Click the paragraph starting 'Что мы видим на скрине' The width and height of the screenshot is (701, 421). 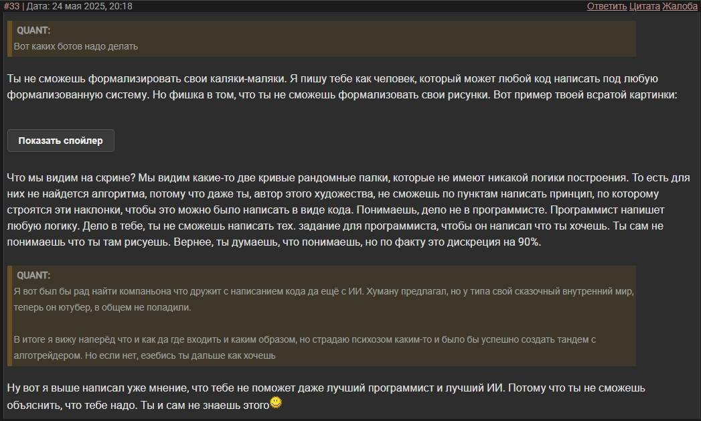pyautogui.click(x=348, y=210)
